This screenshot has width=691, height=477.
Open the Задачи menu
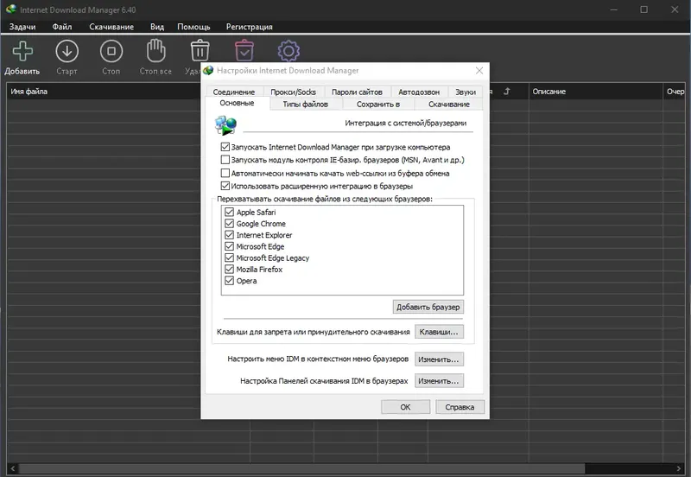click(x=22, y=27)
